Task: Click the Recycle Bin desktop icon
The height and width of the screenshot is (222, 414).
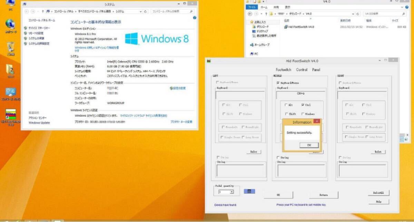Action: (x=11, y=49)
